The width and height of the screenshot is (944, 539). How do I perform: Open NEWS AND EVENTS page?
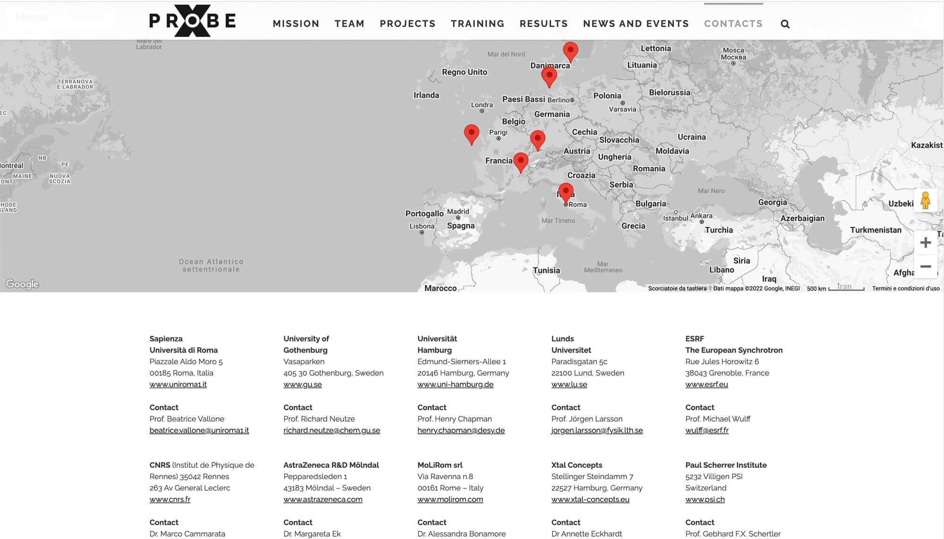point(636,24)
